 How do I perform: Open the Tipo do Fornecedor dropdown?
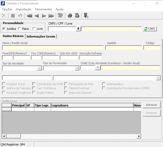coord(77,68)
